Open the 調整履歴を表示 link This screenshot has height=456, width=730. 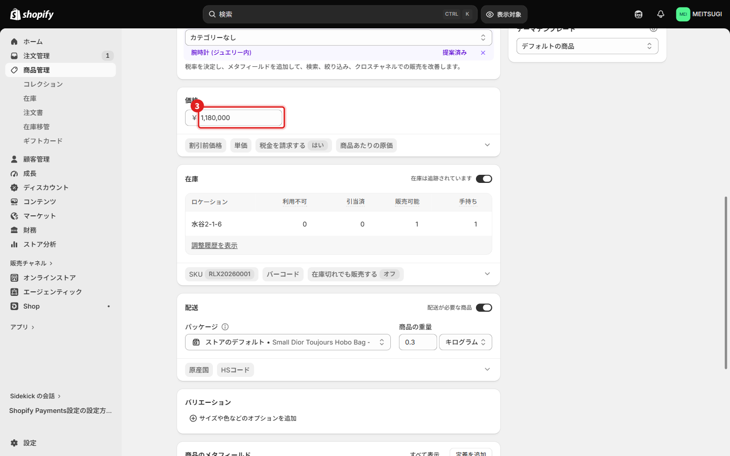point(214,246)
